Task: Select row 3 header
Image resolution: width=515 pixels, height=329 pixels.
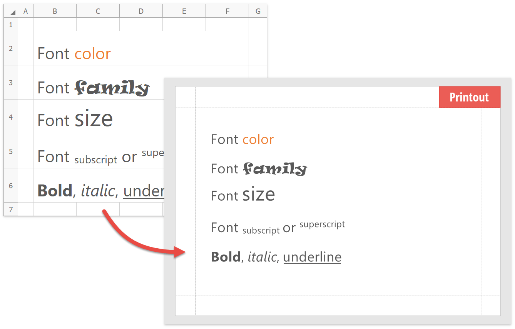Action: pos(11,83)
